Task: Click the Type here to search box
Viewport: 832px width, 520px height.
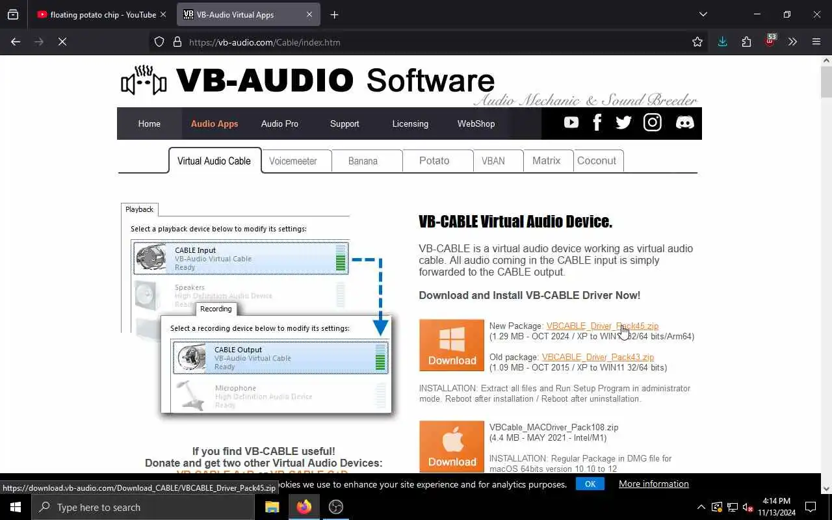Action: [x=143, y=507]
